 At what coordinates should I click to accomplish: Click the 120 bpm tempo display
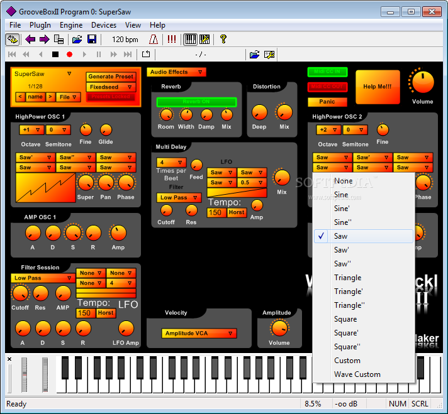tap(125, 40)
